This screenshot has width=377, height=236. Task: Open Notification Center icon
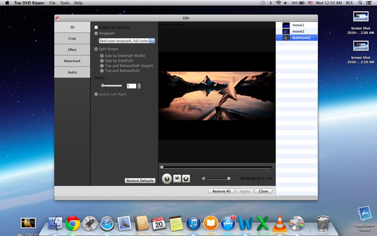(x=369, y=3)
